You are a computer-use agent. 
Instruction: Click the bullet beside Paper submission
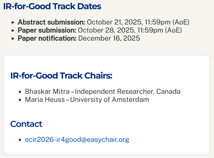click(x=12, y=31)
